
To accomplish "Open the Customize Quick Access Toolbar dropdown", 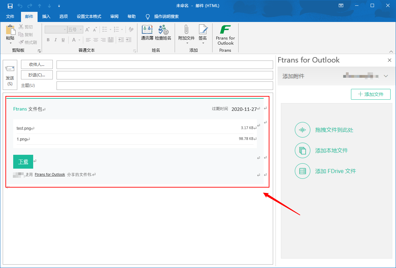I will click(59, 6).
